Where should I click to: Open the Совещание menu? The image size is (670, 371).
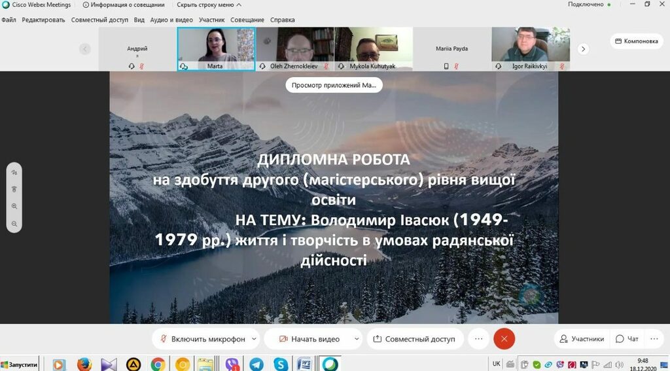tap(247, 20)
